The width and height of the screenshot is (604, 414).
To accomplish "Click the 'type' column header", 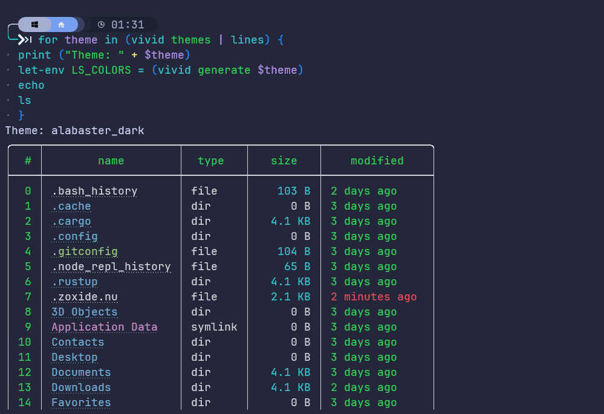I will tap(211, 161).
